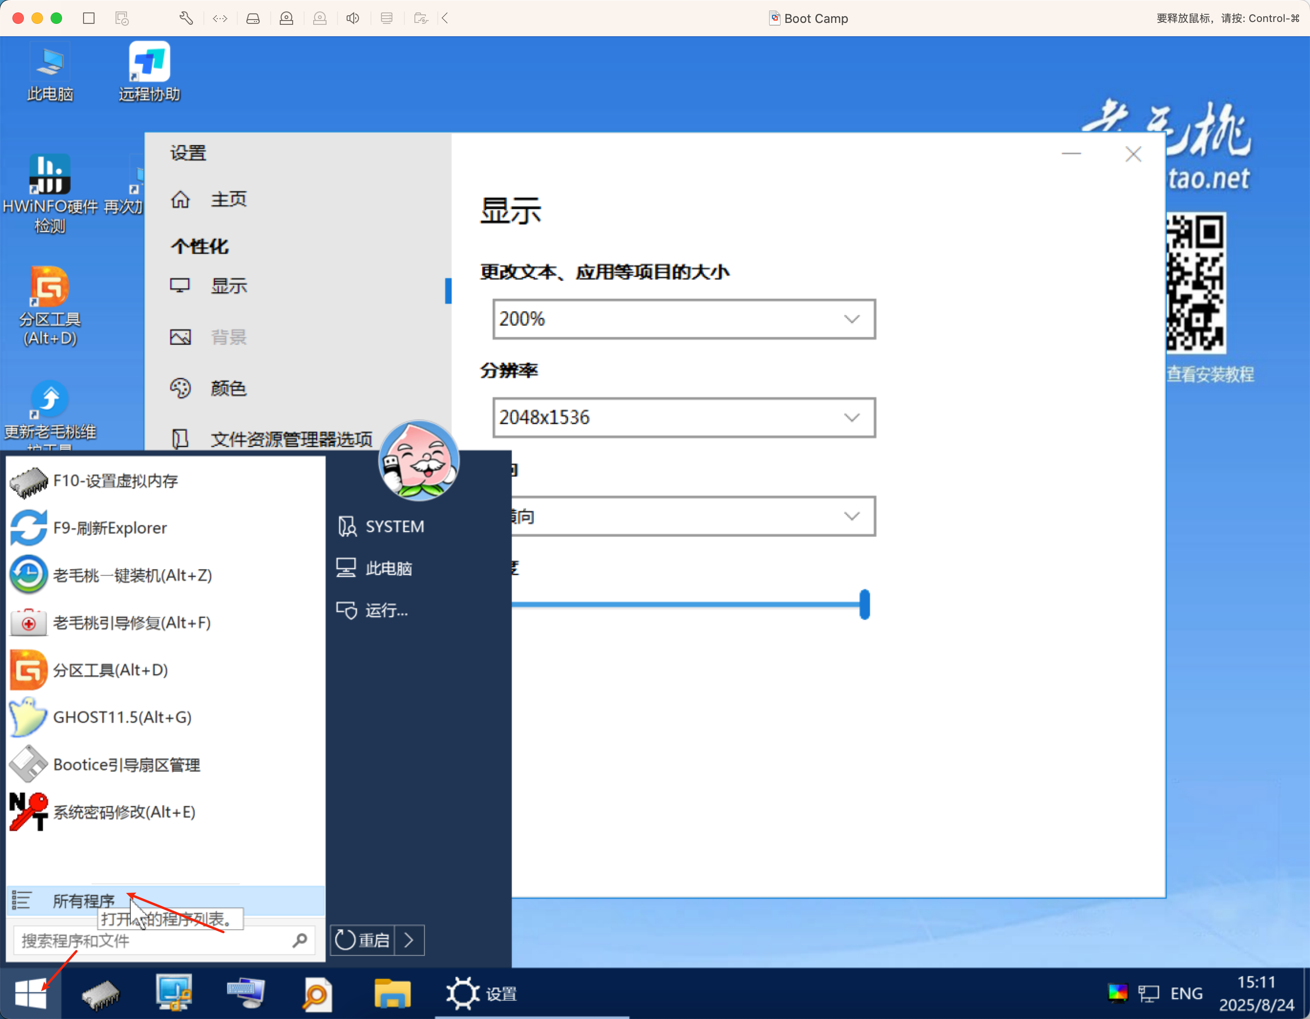Open GHOST11.5(Alt+G) program

[165, 717]
